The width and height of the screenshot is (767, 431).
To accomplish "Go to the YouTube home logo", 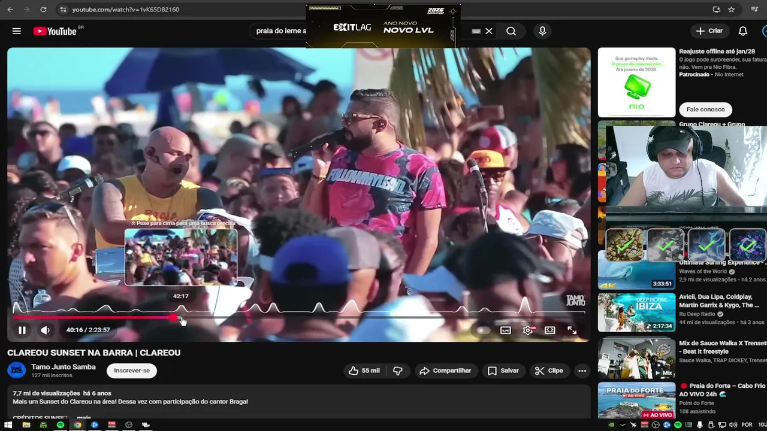I will pos(55,31).
